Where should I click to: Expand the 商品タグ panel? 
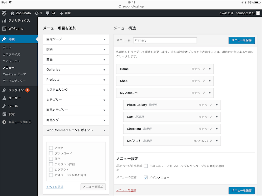click(76, 120)
